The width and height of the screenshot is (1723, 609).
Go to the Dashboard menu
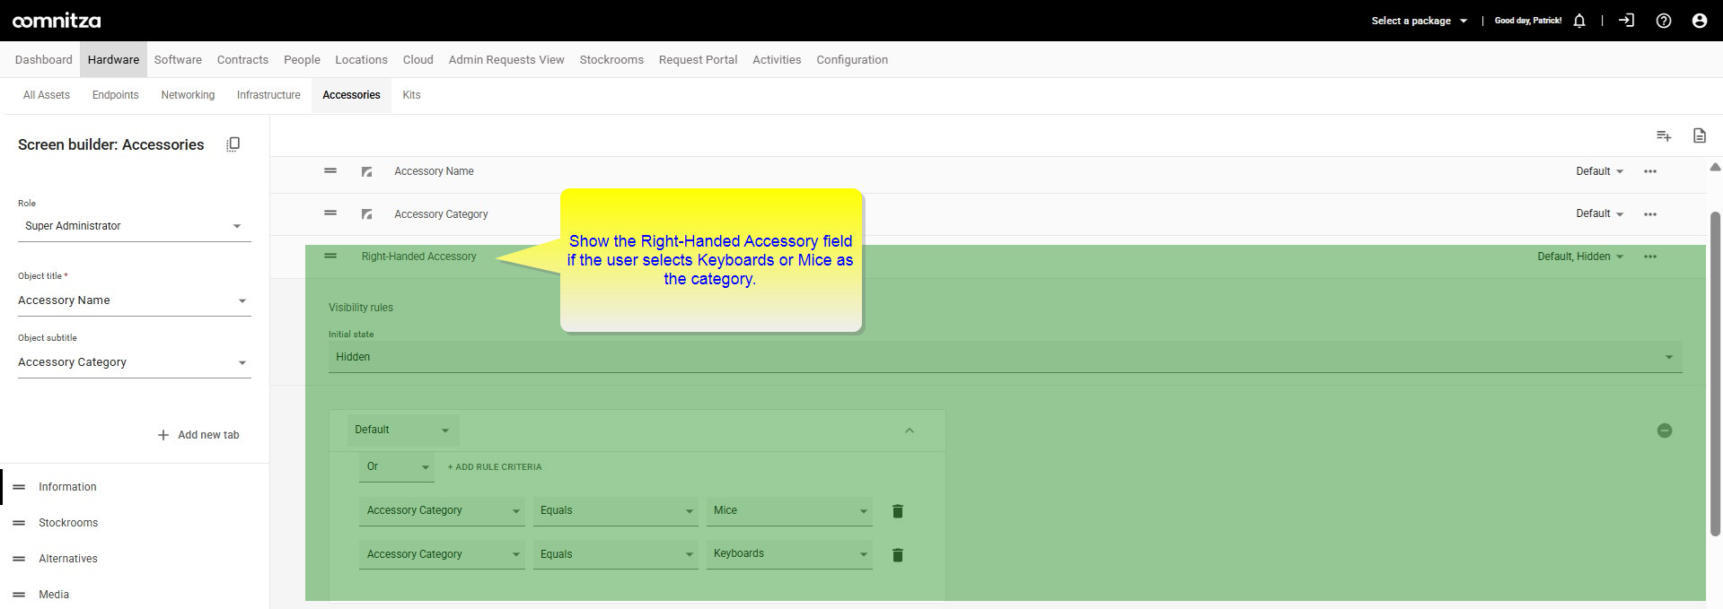click(44, 59)
